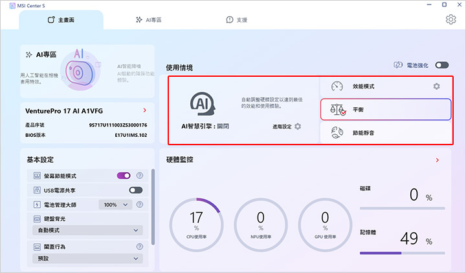Click the 支援 chat bubble icon
466x273 pixels.
pos(229,19)
